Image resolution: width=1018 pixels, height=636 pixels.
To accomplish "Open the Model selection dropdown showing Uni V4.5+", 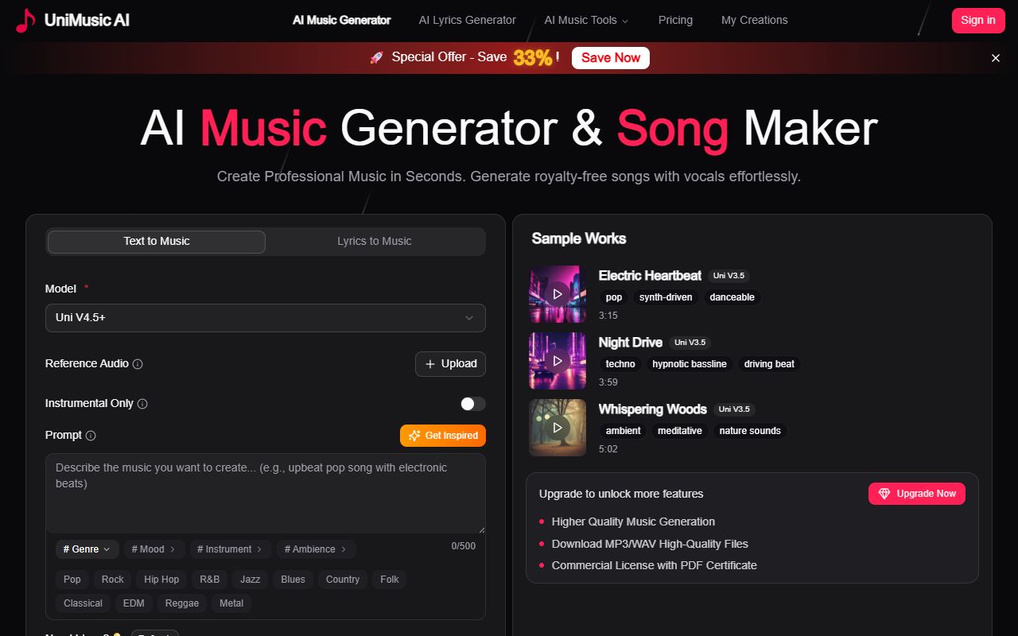I will (x=266, y=318).
